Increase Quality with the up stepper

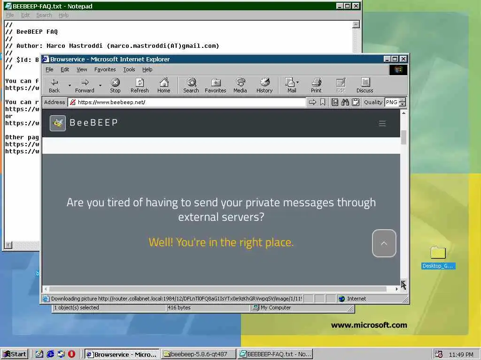pyautogui.click(x=403, y=100)
